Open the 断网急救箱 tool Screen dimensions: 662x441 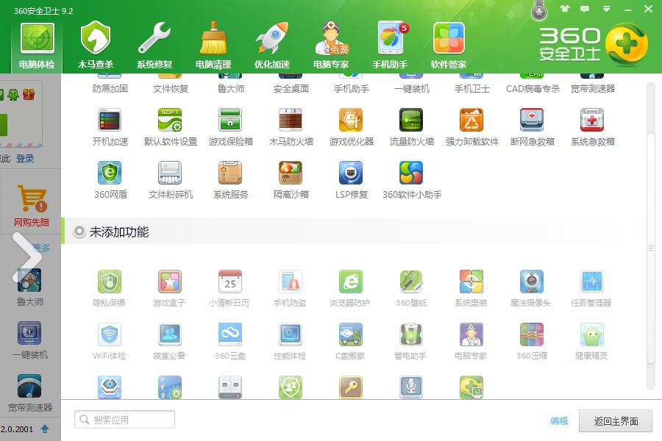point(533,127)
